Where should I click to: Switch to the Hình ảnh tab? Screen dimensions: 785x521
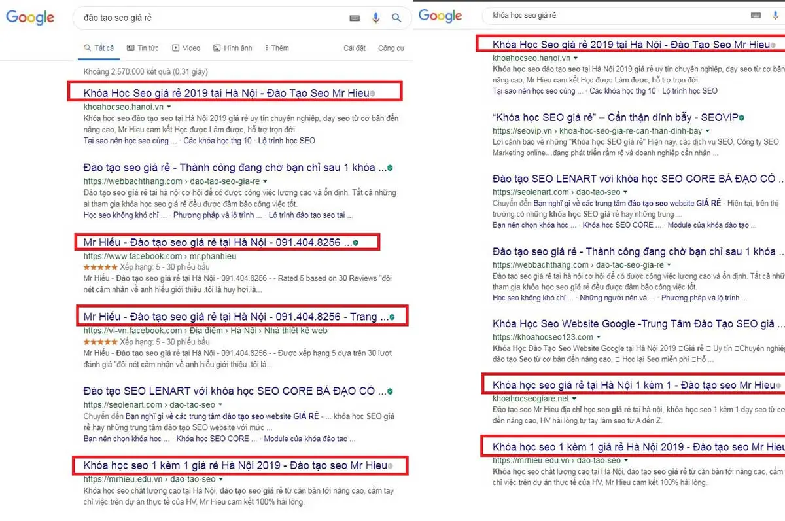(233, 48)
